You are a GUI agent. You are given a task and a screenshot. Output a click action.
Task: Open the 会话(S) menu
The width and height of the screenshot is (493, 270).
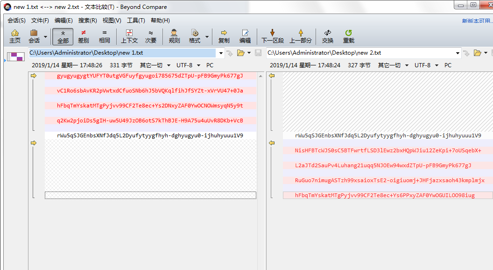click(x=16, y=21)
